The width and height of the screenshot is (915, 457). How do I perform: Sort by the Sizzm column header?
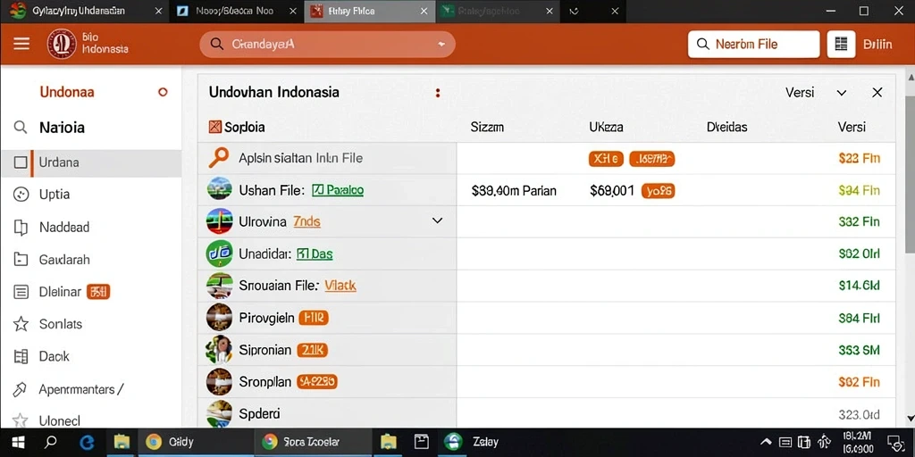487,127
